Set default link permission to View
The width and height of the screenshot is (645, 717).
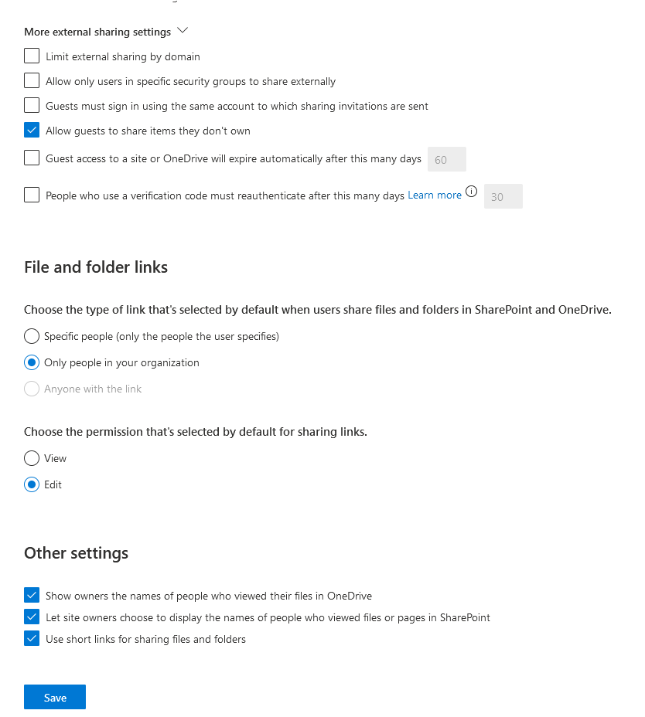32,458
